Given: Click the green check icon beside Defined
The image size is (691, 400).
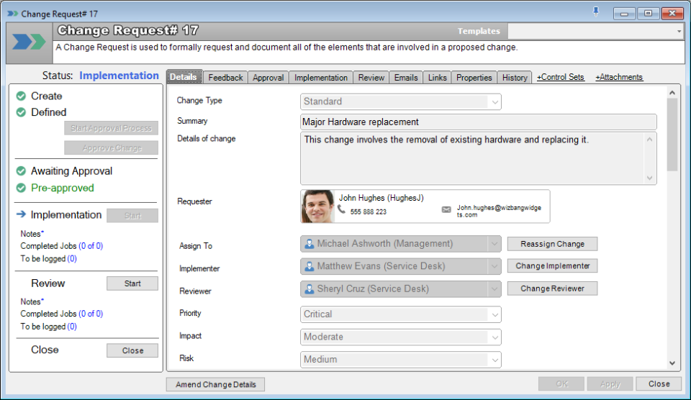Looking at the screenshot, I should pyautogui.click(x=21, y=112).
